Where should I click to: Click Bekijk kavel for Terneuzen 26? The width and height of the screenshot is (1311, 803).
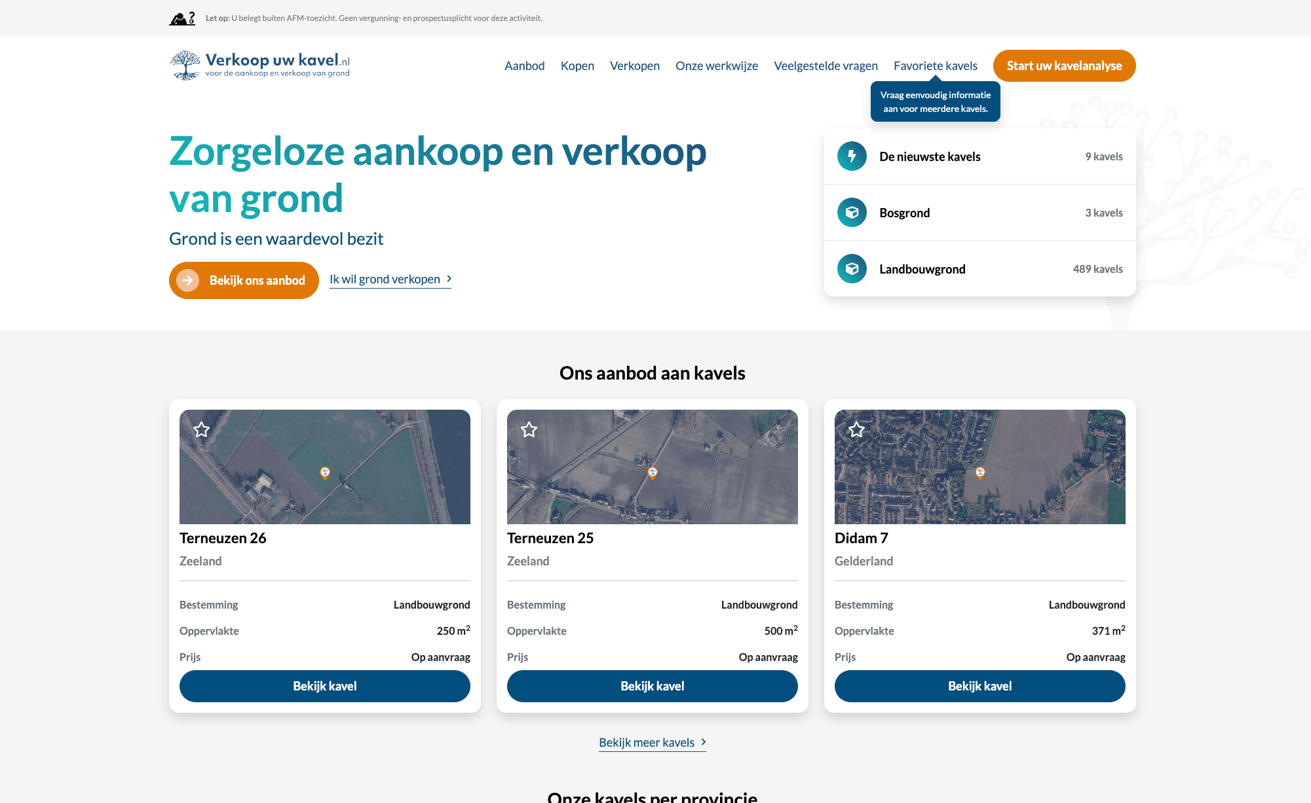[x=325, y=686]
